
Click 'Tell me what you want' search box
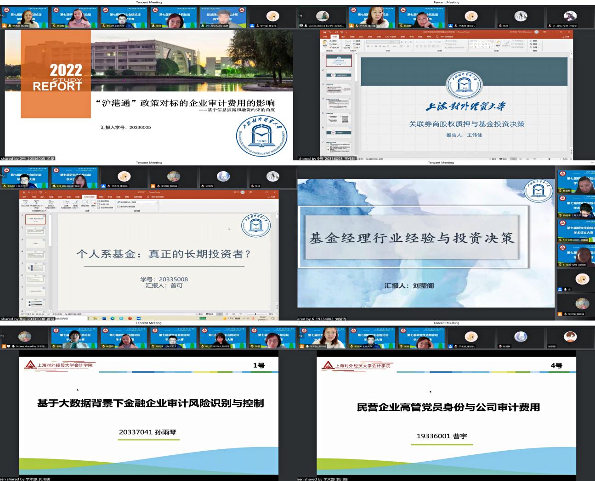156,197
